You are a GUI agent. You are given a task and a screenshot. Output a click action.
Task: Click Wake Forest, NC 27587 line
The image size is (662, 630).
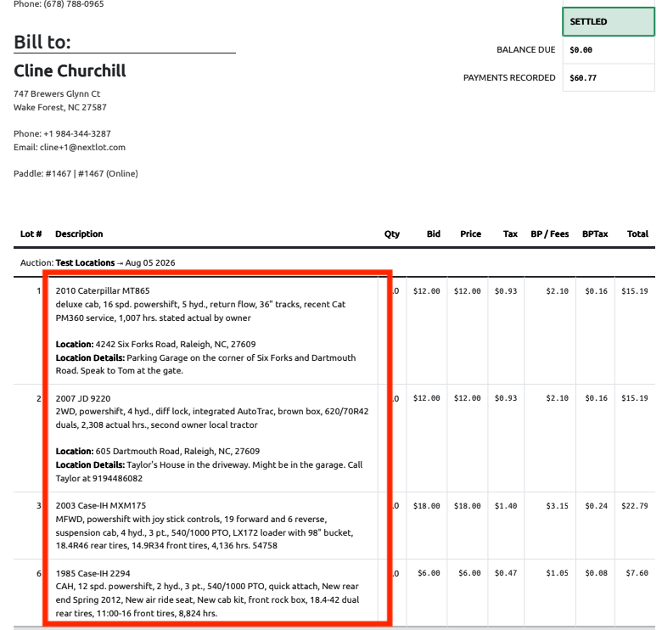(x=60, y=107)
